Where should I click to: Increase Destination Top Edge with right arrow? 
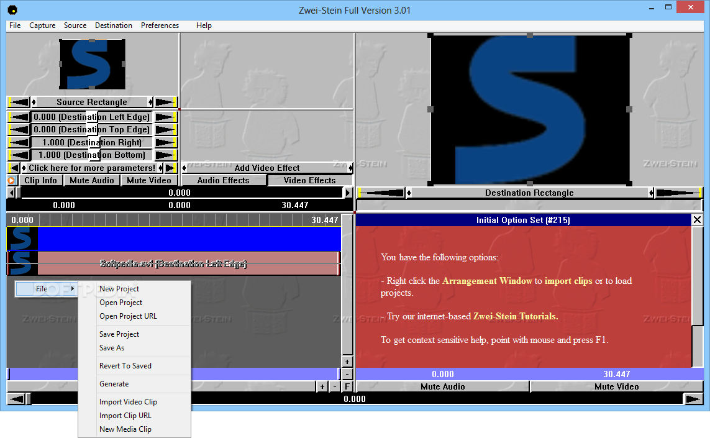point(166,130)
